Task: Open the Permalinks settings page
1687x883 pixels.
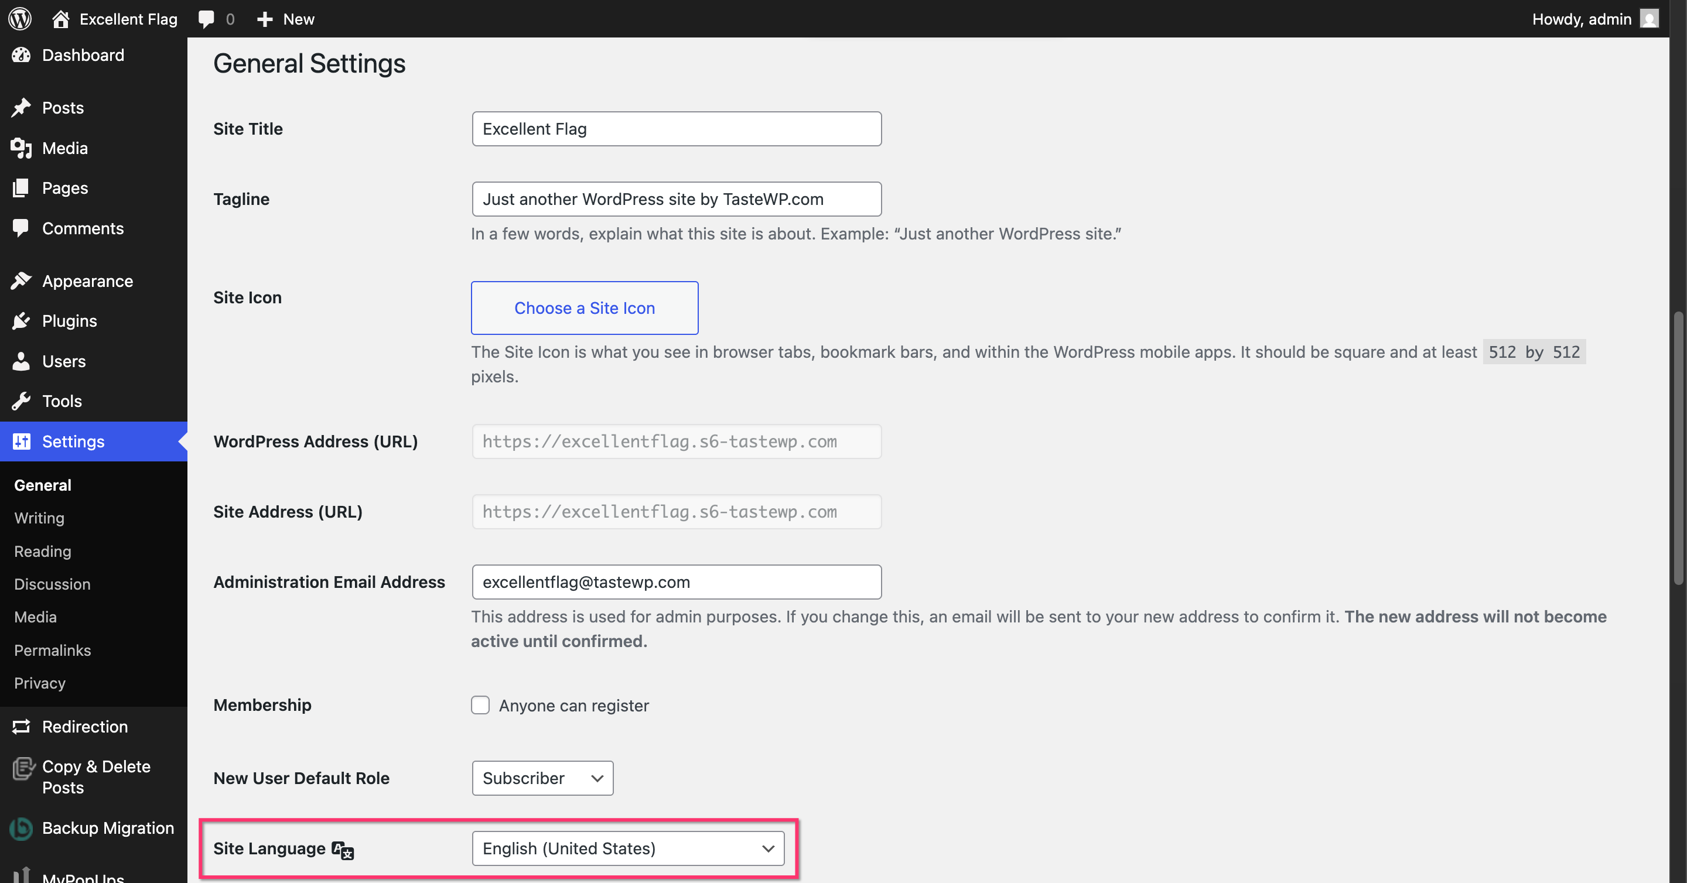Action: point(52,650)
